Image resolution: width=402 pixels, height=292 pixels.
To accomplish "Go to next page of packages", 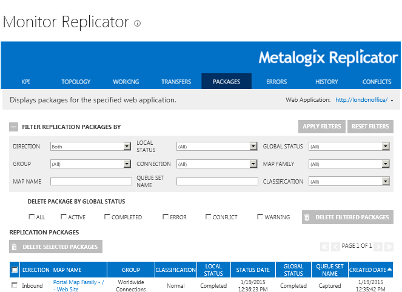I will (x=378, y=247).
